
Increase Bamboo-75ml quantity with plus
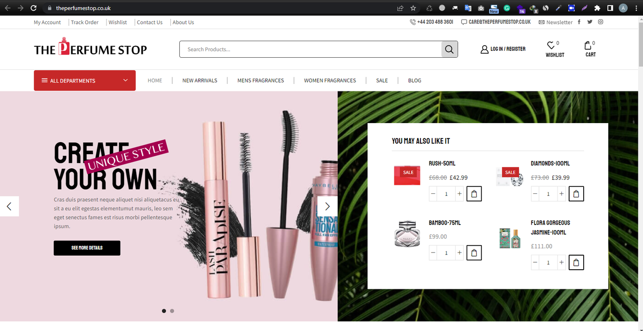pos(459,253)
